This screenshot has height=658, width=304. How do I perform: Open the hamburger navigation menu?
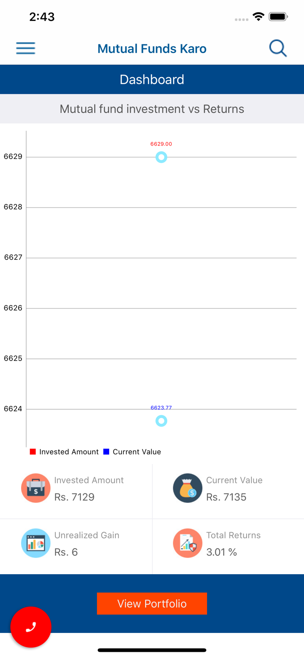coord(25,48)
